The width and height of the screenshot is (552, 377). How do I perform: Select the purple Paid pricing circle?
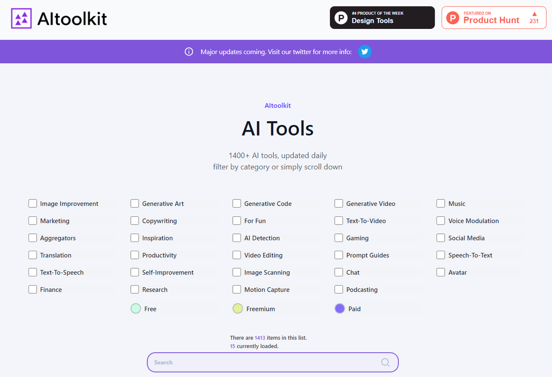coord(340,309)
